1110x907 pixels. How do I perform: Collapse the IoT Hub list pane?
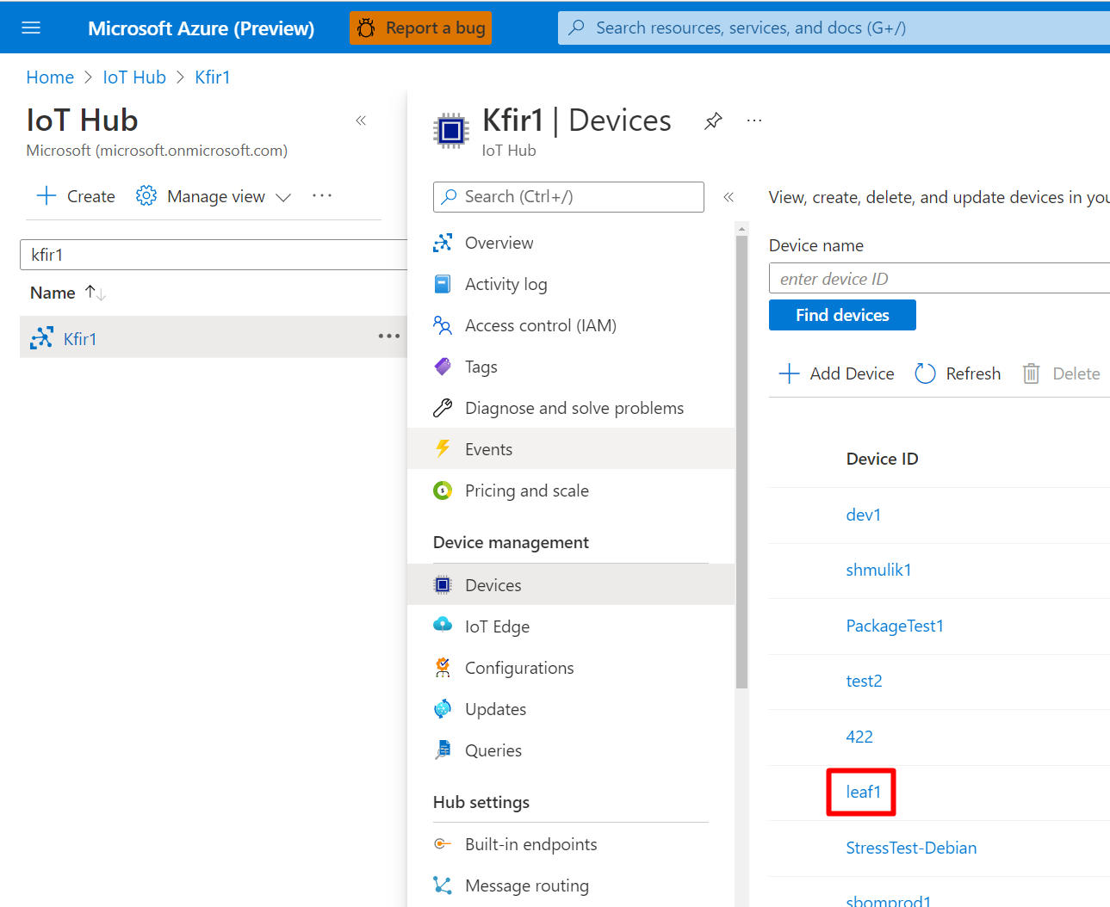pos(361,120)
